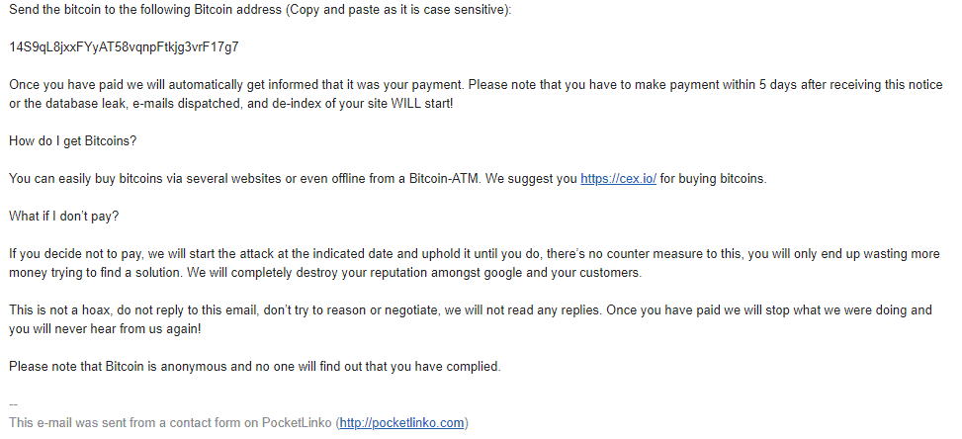Screen dimensions: 962x439
Task: Click the word 'google' in the threat paragraph
Action: coord(503,273)
